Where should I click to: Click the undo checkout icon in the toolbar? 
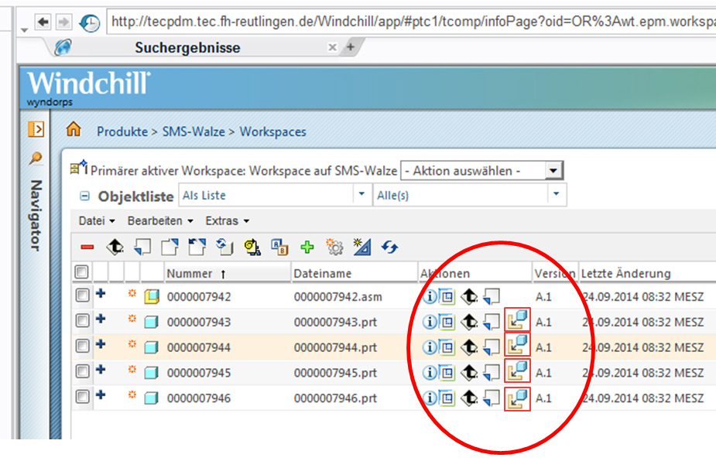click(x=197, y=247)
